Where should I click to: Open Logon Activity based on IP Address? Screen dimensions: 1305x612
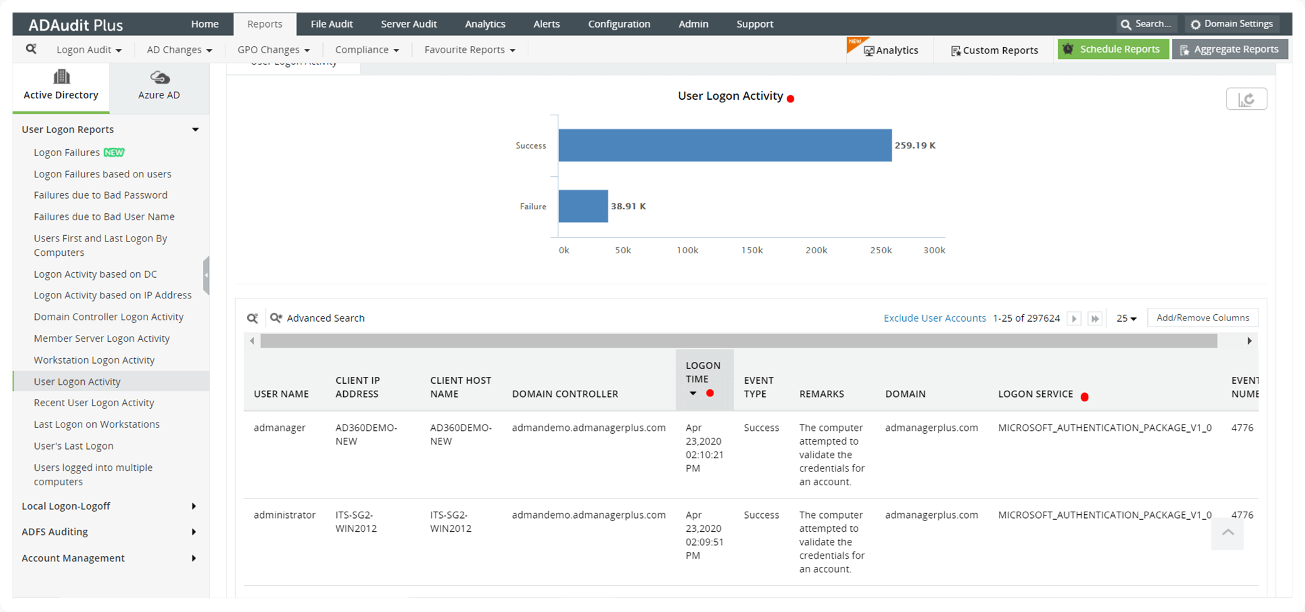[113, 295]
